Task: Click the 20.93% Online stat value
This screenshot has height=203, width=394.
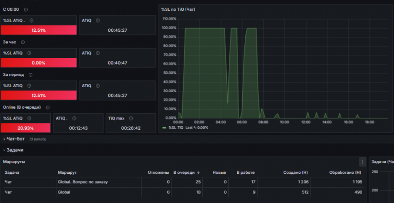Action: point(25,128)
